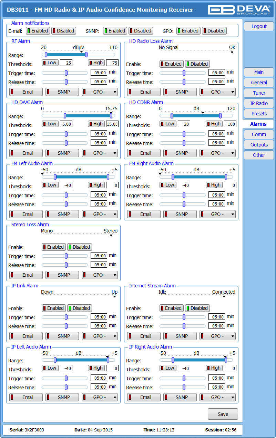Click the HD Radio Loss Trigger time field
Viewport: 276px width, 438px height.
217,73
